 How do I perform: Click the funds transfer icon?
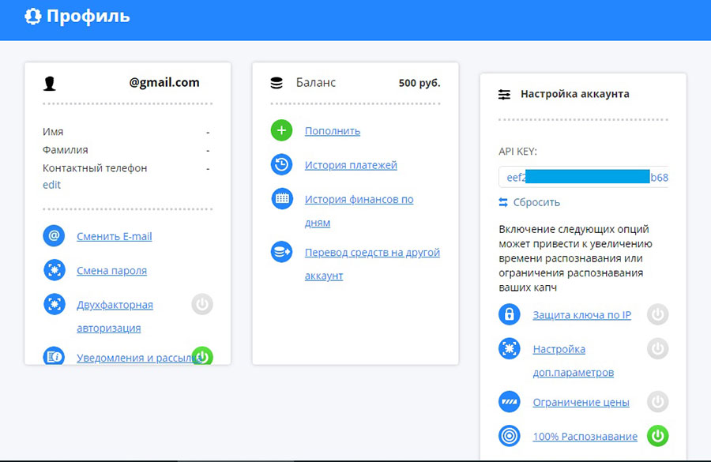281,252
